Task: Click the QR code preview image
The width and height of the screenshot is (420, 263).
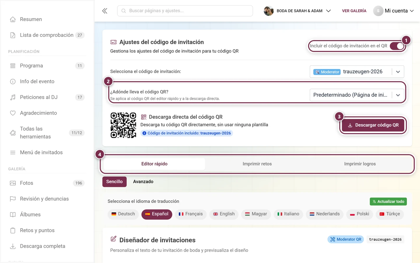Action: pyautogui.click(x=123, y=125)
